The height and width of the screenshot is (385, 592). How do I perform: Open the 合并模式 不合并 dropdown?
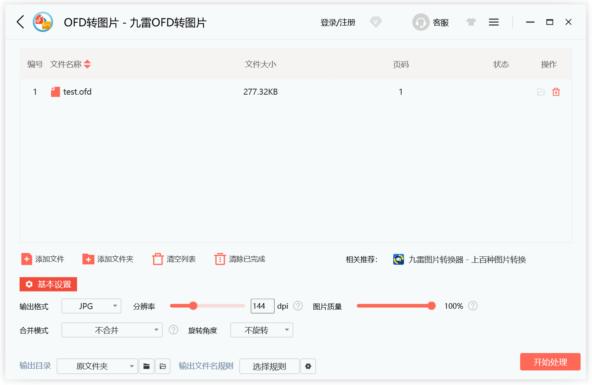tap(112, 330)
